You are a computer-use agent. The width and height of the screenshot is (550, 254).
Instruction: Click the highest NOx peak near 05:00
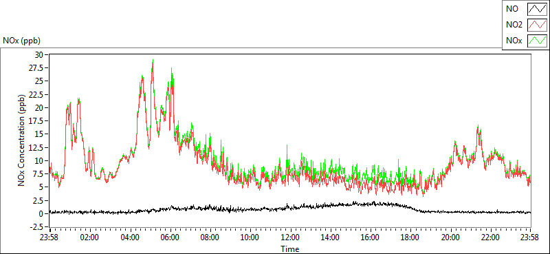point(153,61)
